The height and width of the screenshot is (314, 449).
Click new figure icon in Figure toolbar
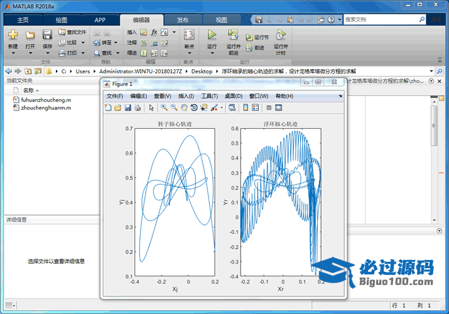point(108,107)
